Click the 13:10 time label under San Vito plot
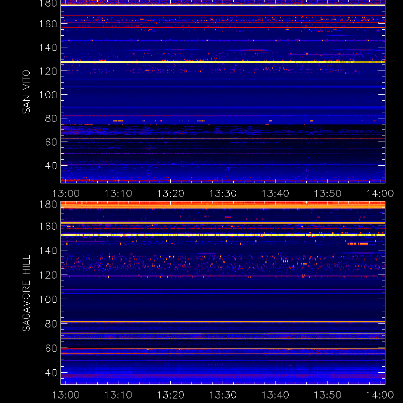Image resolution: width=403 pixels, height=403 pixels. pos(118,193)
